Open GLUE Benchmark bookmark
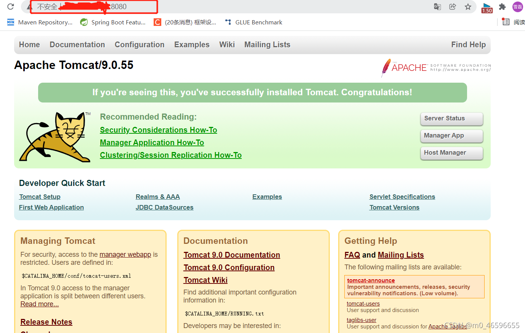 [254, 22]
